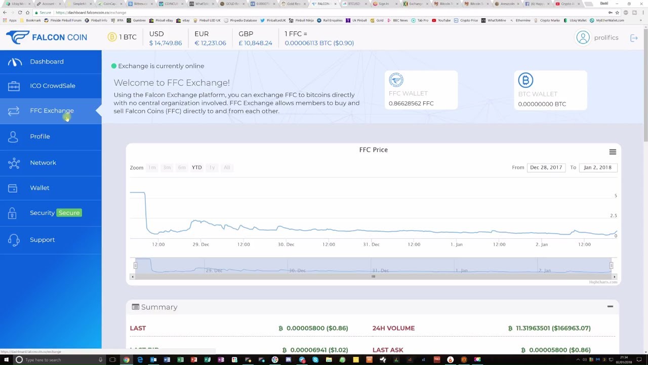Click the Security padlock icon

tap(13, 213)
